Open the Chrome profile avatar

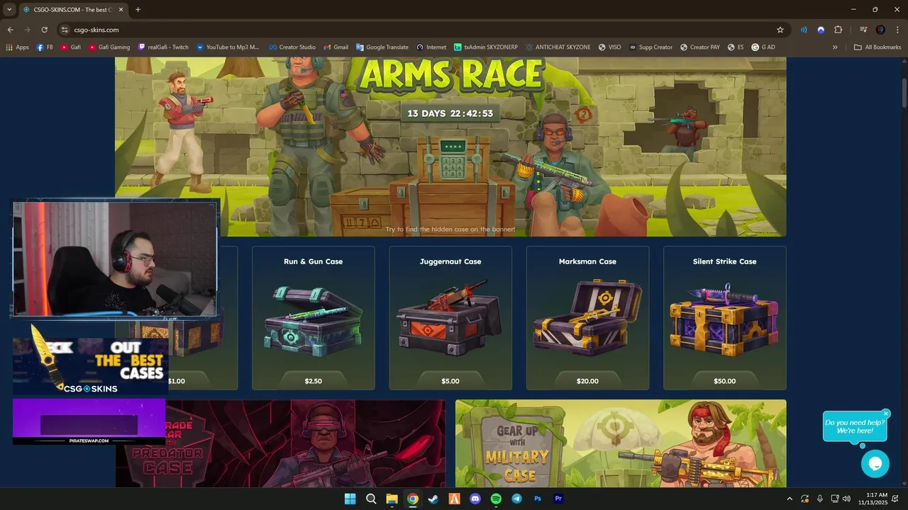pos(880,30)
